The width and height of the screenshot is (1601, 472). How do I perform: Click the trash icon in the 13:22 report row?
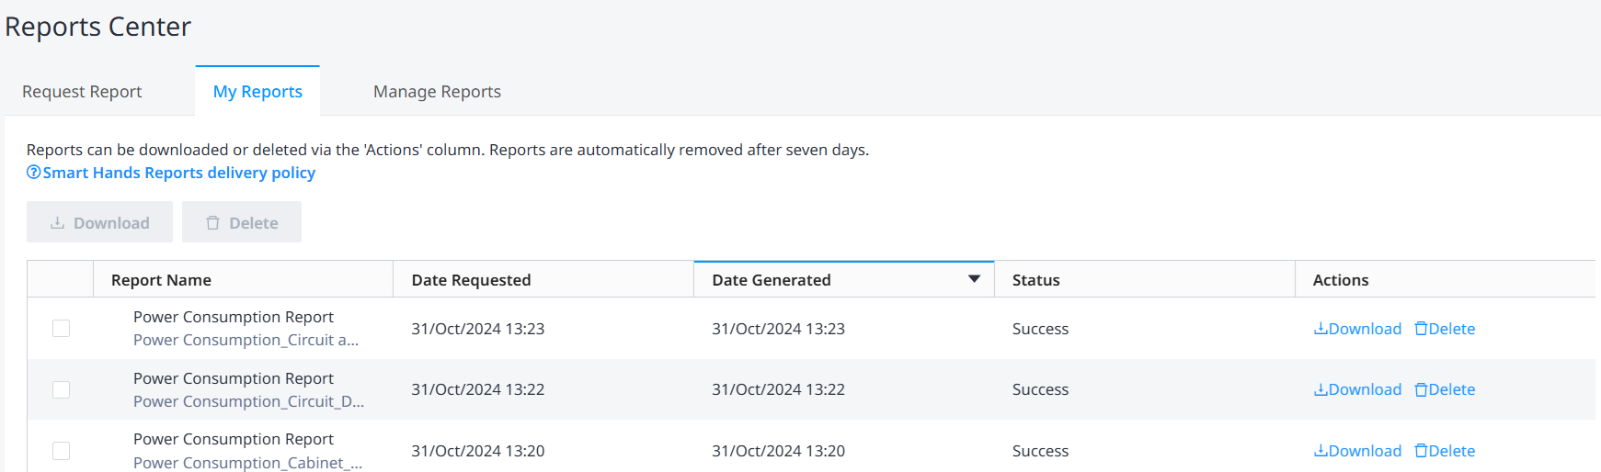(x=1421, y=389)
